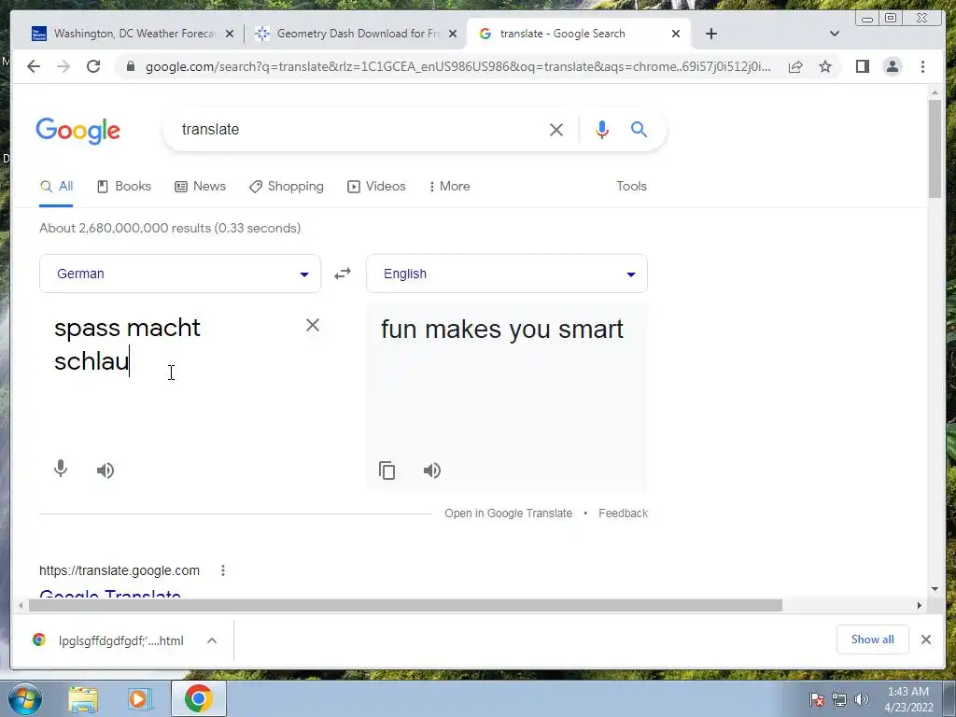Open the translate.google.com result URL
956x717 pixels.
119,570
